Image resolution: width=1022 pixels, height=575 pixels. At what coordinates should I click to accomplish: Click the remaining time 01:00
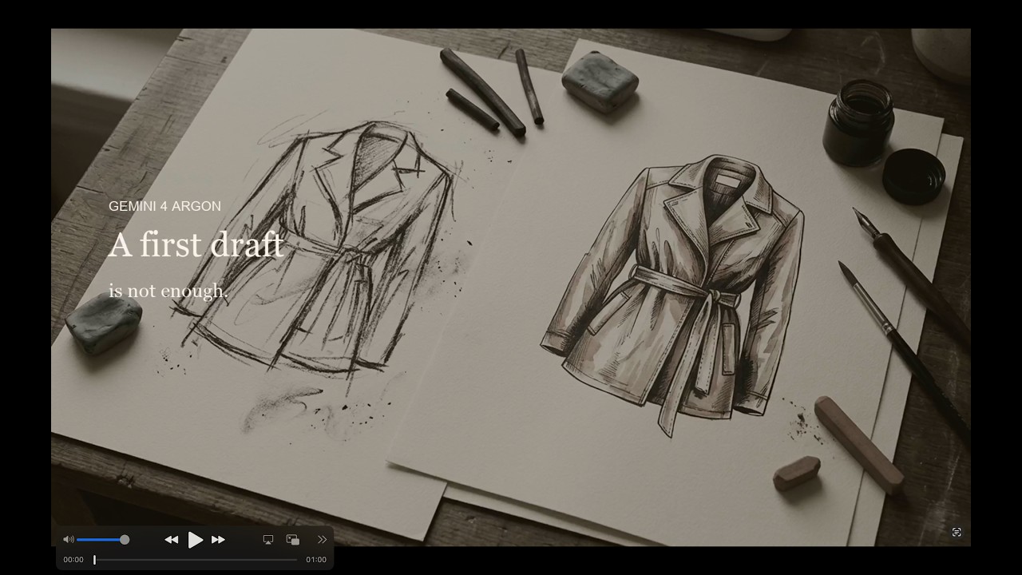click(316, 560)
